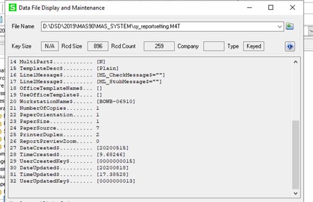Select the 24 PaperSource row
Image resolution: width=313 pixels, height=202 pixels.
click(54, 128)
